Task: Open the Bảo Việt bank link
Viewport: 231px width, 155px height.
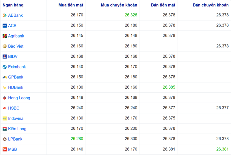Action: coord(16,46)
